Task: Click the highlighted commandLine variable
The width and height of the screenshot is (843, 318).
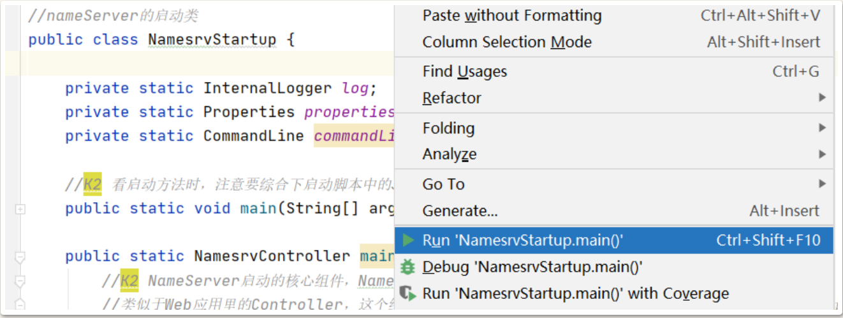Action: 355,136
